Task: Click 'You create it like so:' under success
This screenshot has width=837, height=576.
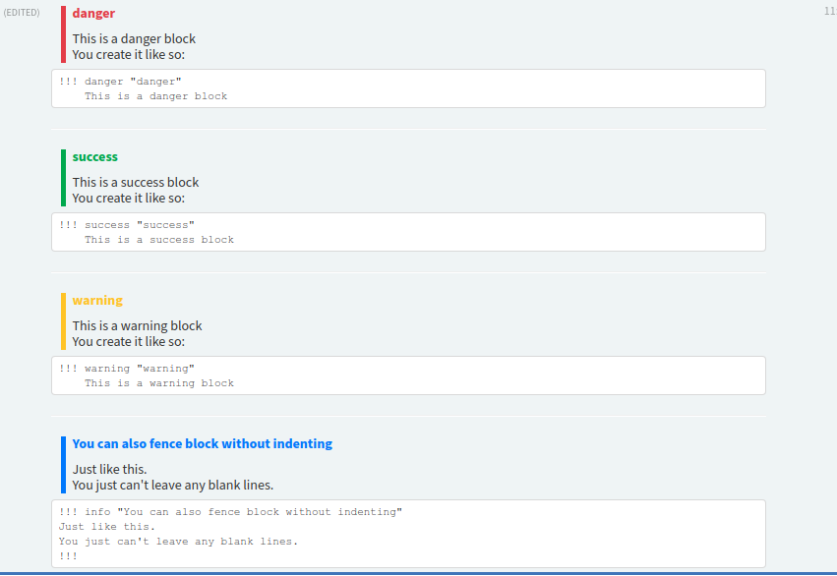Action: [129, 199]
